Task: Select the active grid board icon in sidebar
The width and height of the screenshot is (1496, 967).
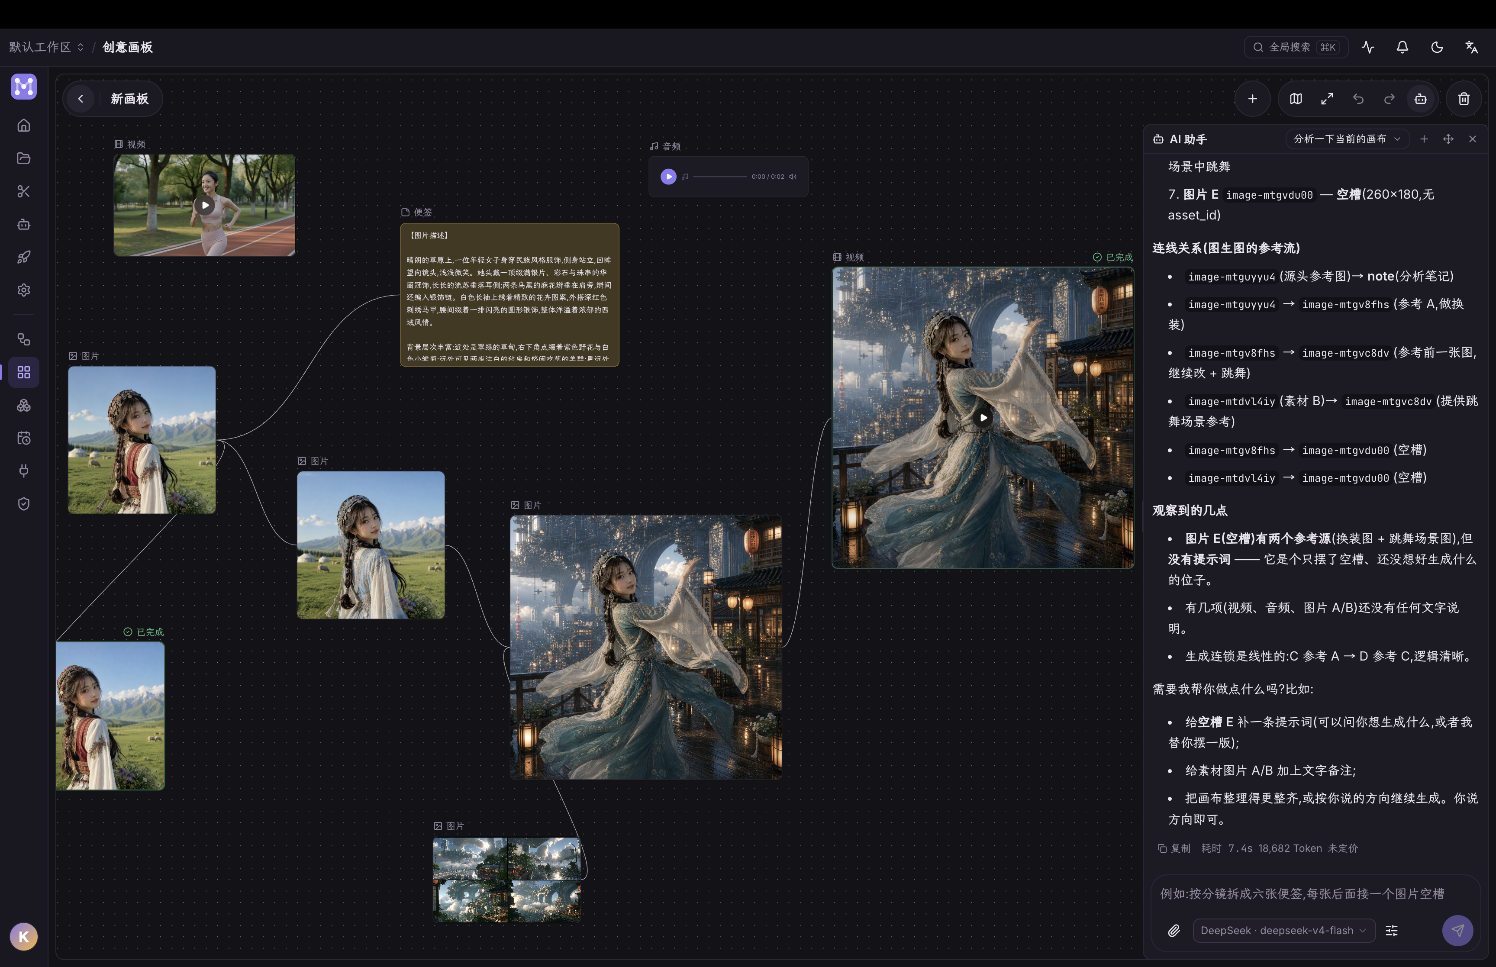Action: [24, 372]
